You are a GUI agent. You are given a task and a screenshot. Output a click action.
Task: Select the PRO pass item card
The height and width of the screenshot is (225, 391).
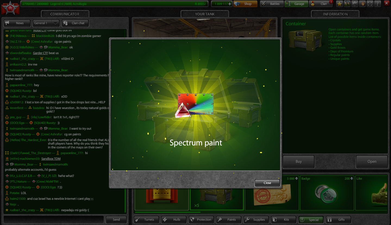tap(271, 193)
